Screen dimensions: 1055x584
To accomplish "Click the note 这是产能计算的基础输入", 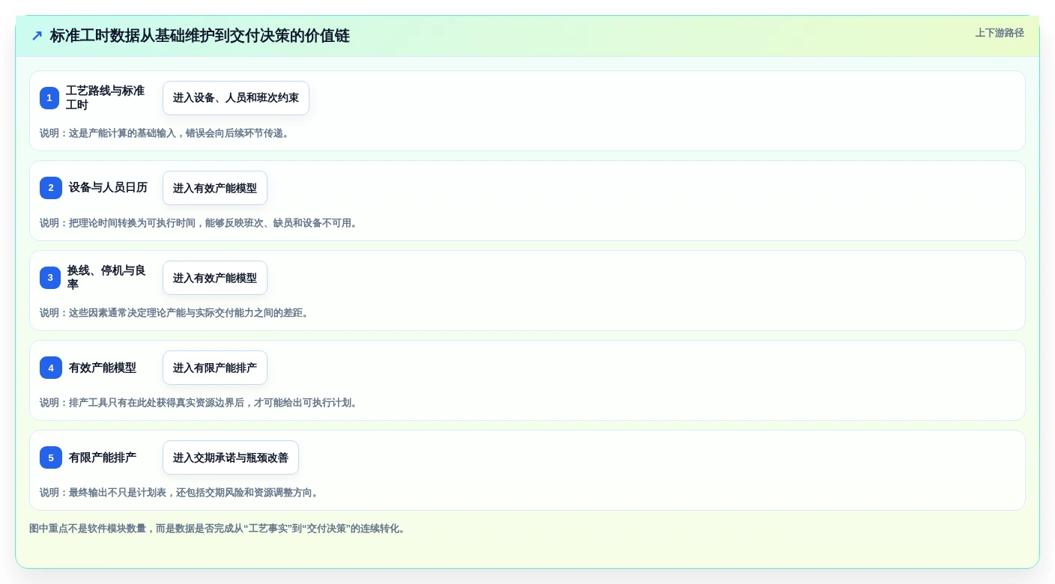I will click(165, 133).
